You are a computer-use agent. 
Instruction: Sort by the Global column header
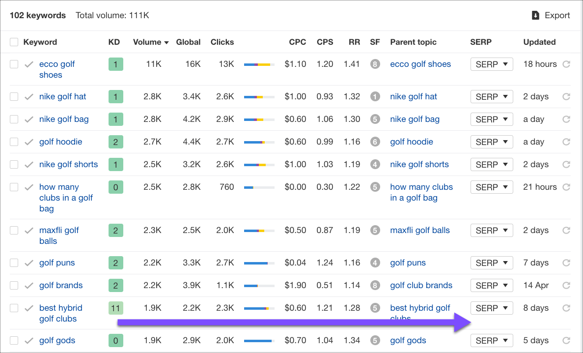tap(188, 42)
